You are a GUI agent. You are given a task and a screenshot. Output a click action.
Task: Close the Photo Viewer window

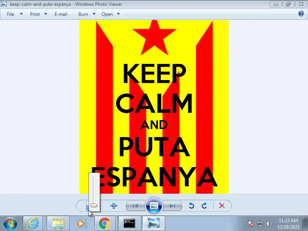tap(301, 4)
